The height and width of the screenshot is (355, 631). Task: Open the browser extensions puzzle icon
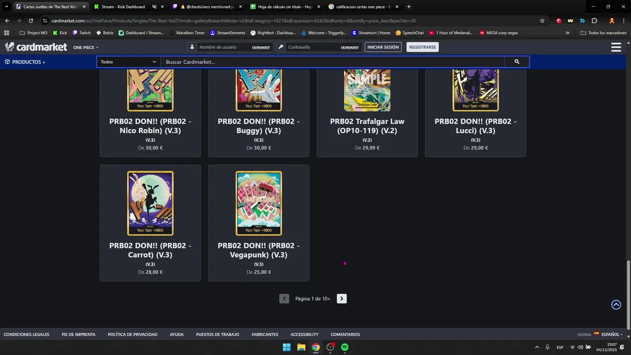click(594, 21)
